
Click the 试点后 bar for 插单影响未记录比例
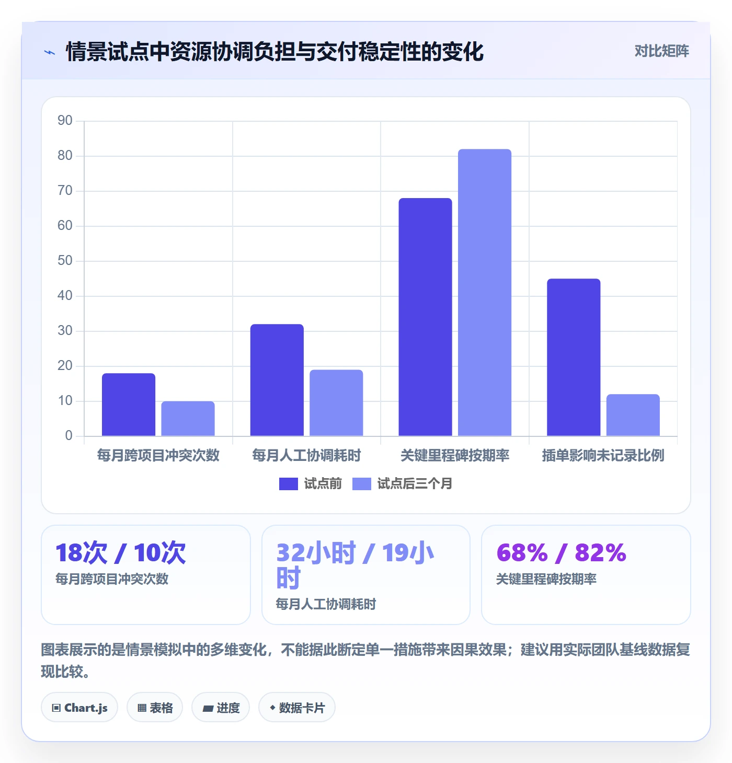[x=633, y=415]
